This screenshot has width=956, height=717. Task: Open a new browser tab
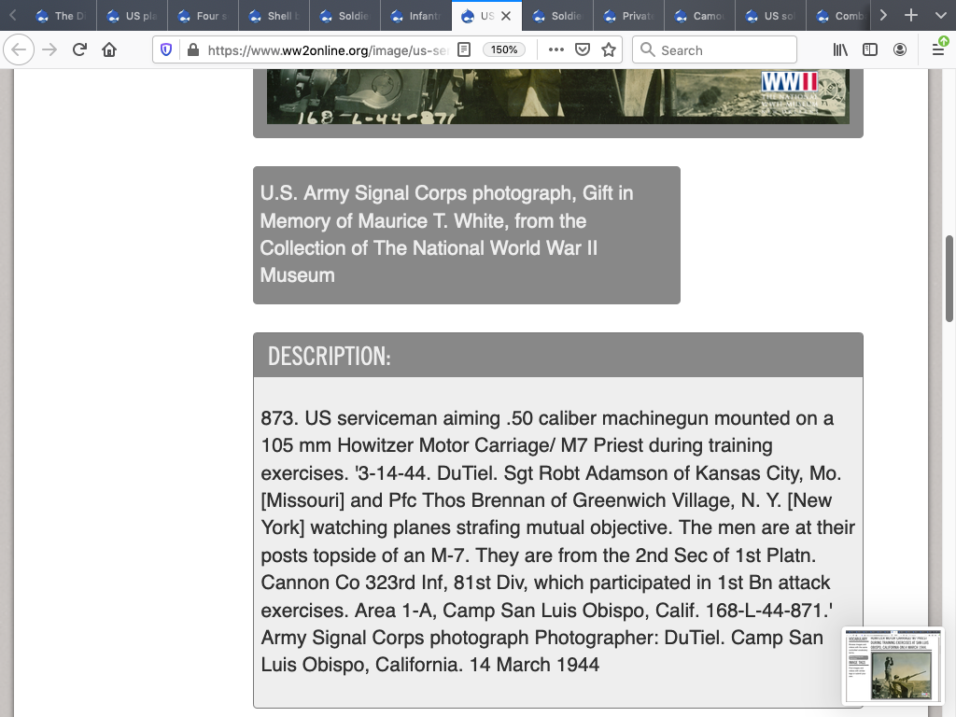tap(911, 16)
